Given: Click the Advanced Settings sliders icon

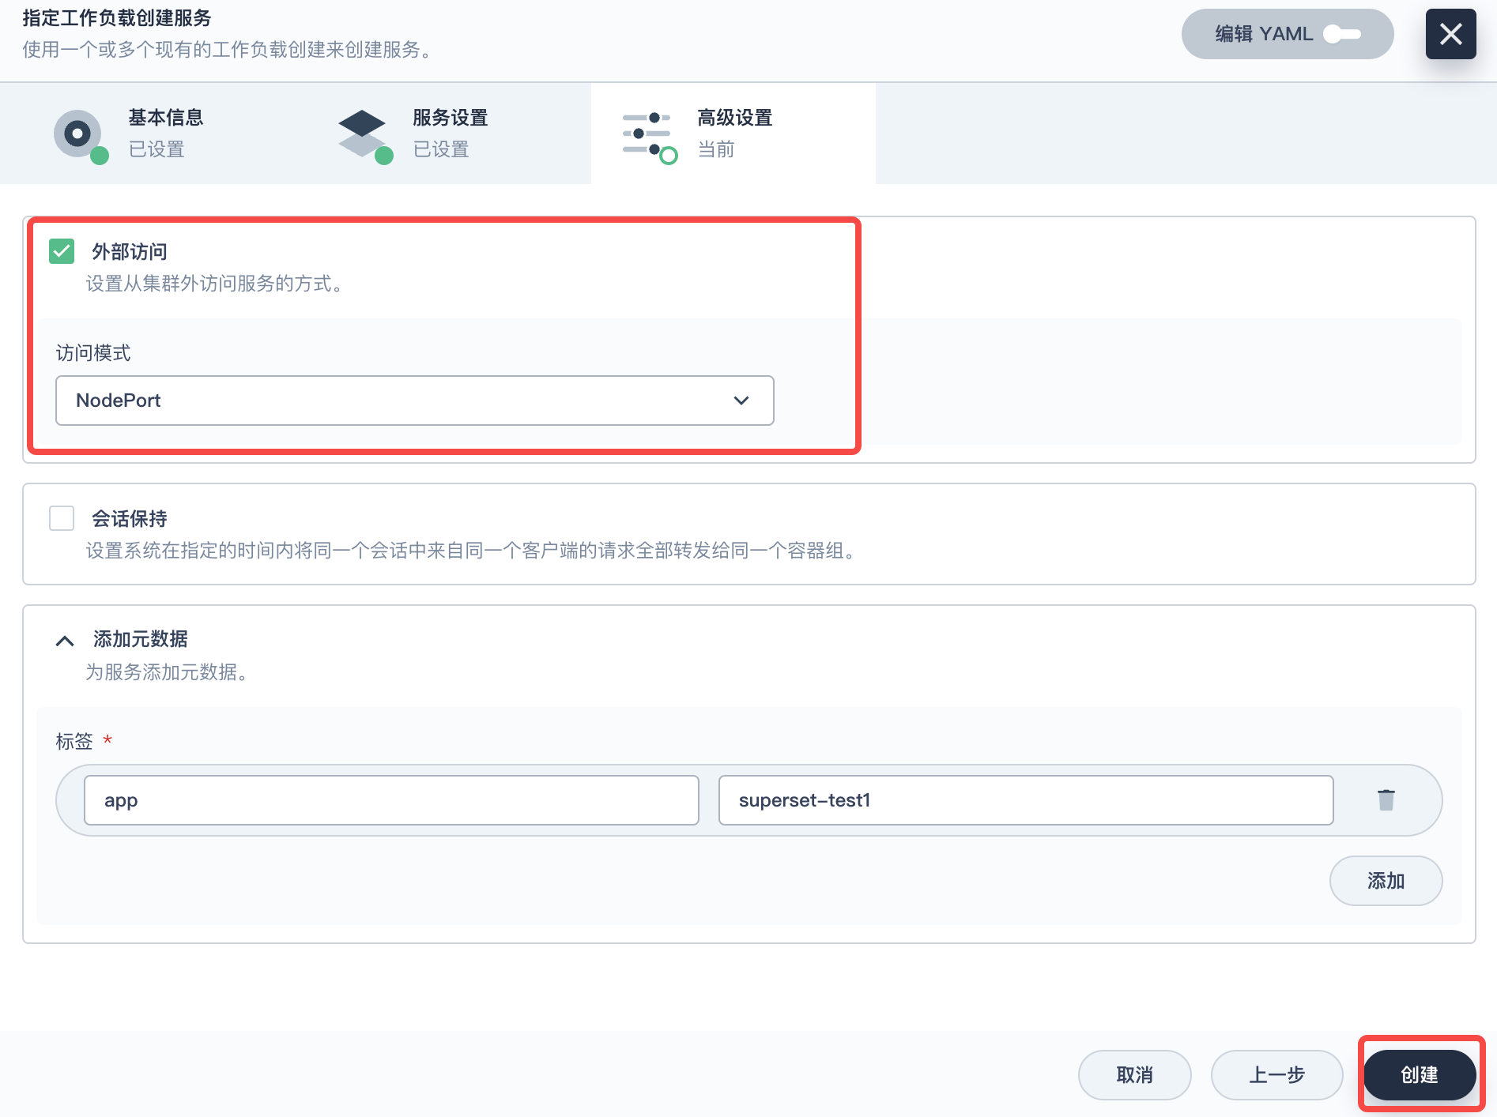Looking at the screenshot, I should coord(647,134).
